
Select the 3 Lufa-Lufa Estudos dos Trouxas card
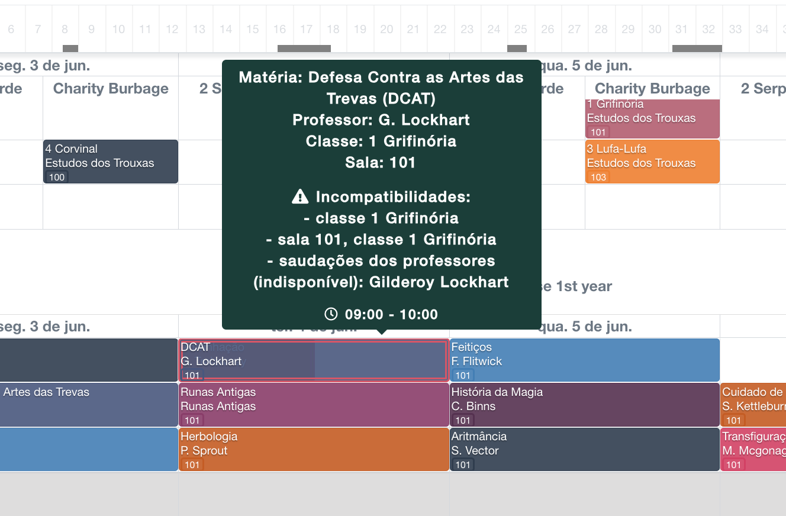(652, 162)
